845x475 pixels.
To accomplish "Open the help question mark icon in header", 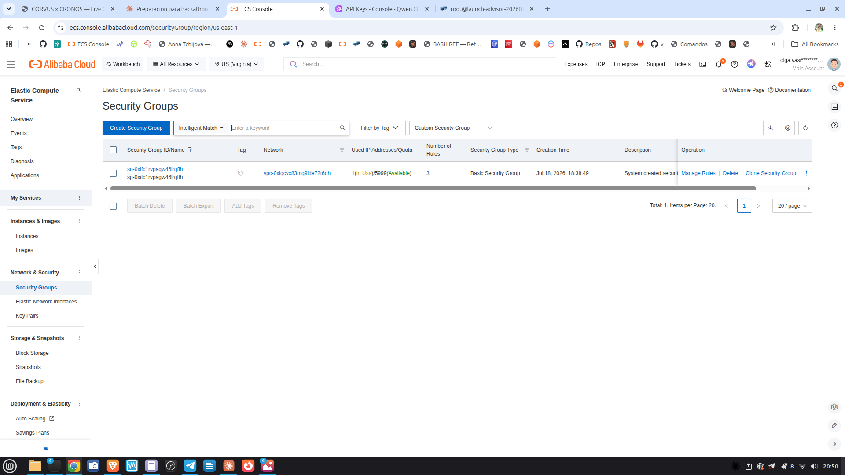I will [x=735, y=64].
